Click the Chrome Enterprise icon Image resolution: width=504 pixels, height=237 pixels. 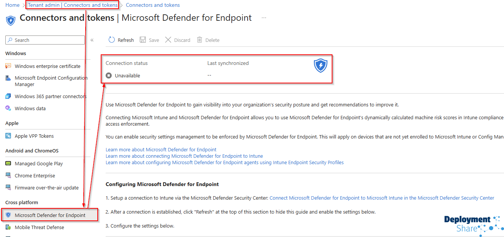coord(8,175)
